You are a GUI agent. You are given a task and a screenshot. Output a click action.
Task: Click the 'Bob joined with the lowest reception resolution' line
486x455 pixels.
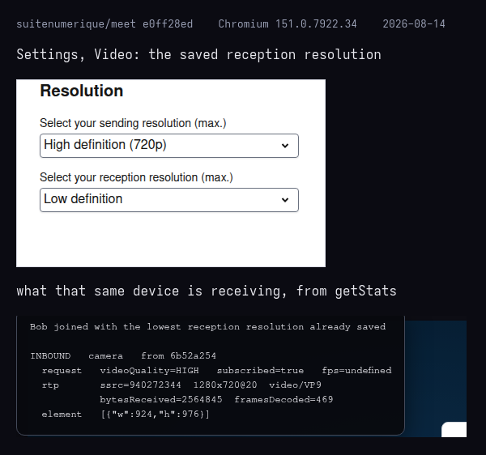(207, 327)
